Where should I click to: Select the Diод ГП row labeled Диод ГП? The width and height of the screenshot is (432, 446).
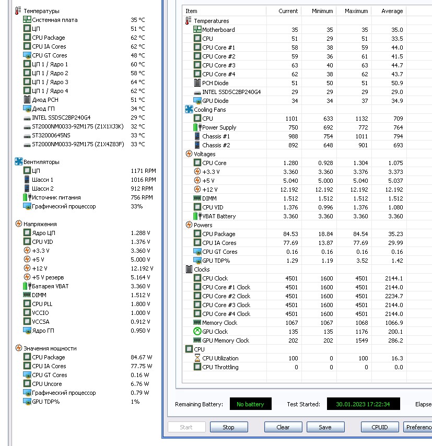pyautogui.click(x=84, y=109)
